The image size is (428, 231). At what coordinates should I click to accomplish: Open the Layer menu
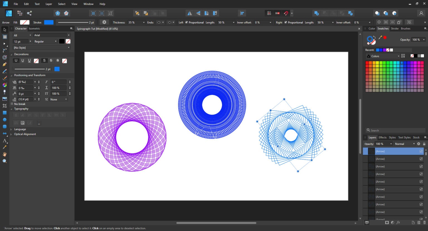[x=49, y=4]
